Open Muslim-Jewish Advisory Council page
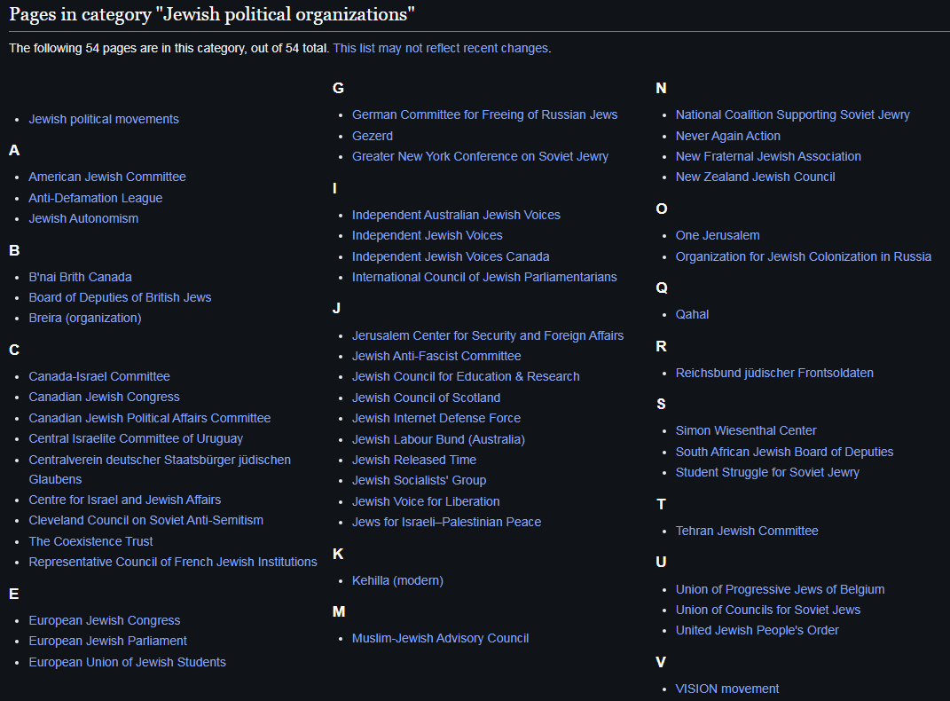Image resolution: width=950 pixels, height=701 pixels. pos(441,638)
